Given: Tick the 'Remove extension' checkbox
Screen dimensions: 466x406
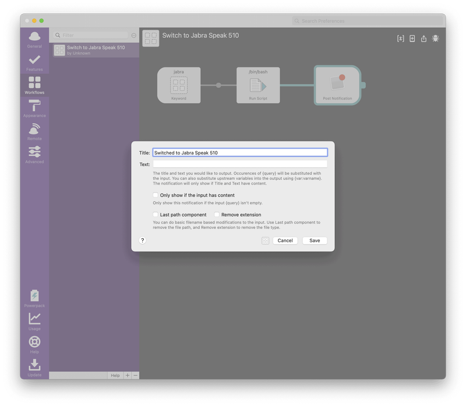Looking at the screenshot, I should tap(217, 214).
